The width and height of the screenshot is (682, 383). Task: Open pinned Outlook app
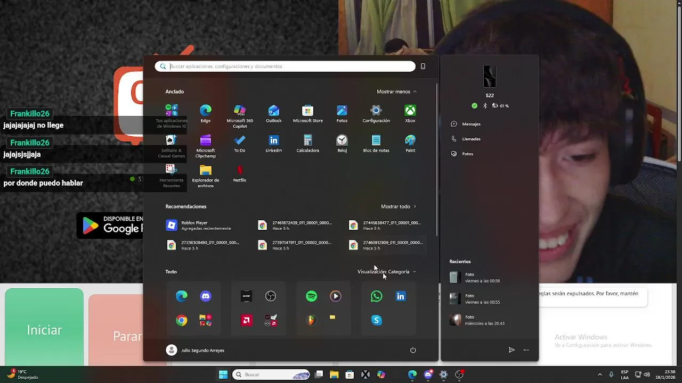pyautogui.click(x=273, y=114)
